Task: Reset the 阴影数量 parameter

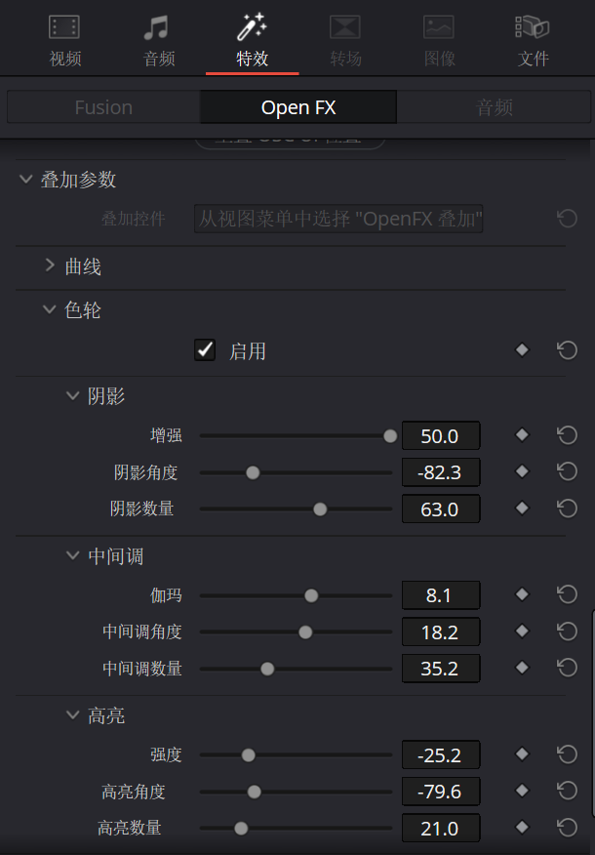Action: pos(568,509)
